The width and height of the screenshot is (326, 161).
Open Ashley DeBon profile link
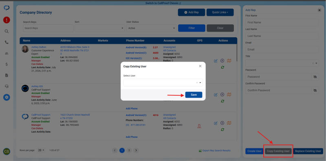coord(39,47)
